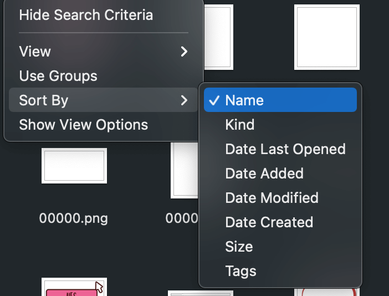Image resolution: width=389 pixels, height=296 pixels.
Task: Click the checkmark beside Name
Action: point(213,100)
